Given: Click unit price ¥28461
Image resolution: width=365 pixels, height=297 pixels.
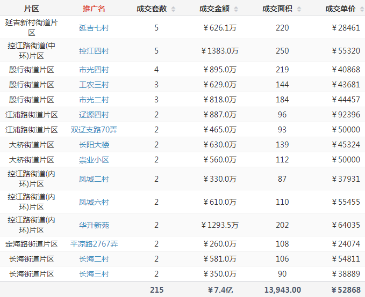Looking at the screenshot, I should tap(346, 28).
